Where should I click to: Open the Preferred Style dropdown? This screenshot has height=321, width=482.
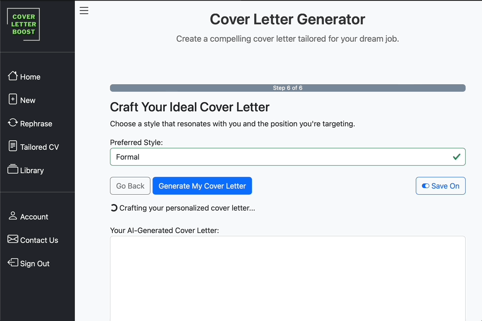pos(288,157)
